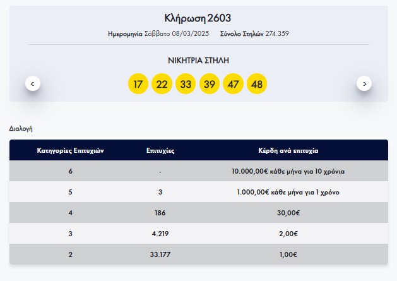The image size is (397, 281).
Task: Select winning number ball 33
Action: [186, 84]
